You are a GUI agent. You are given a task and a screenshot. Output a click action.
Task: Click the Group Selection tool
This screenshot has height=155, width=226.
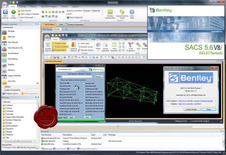(105, 47)
